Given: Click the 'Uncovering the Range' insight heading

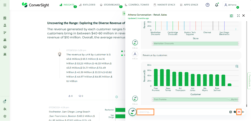Looking at the screenshot, I should (86, 23).
